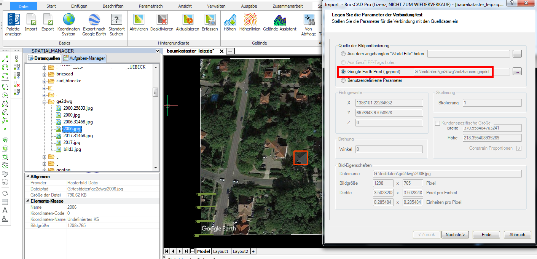This screenshot has width=537, height=259.
Task: Select the Google Earth Print (.geprint) radio option
Action: coord(343,71)
